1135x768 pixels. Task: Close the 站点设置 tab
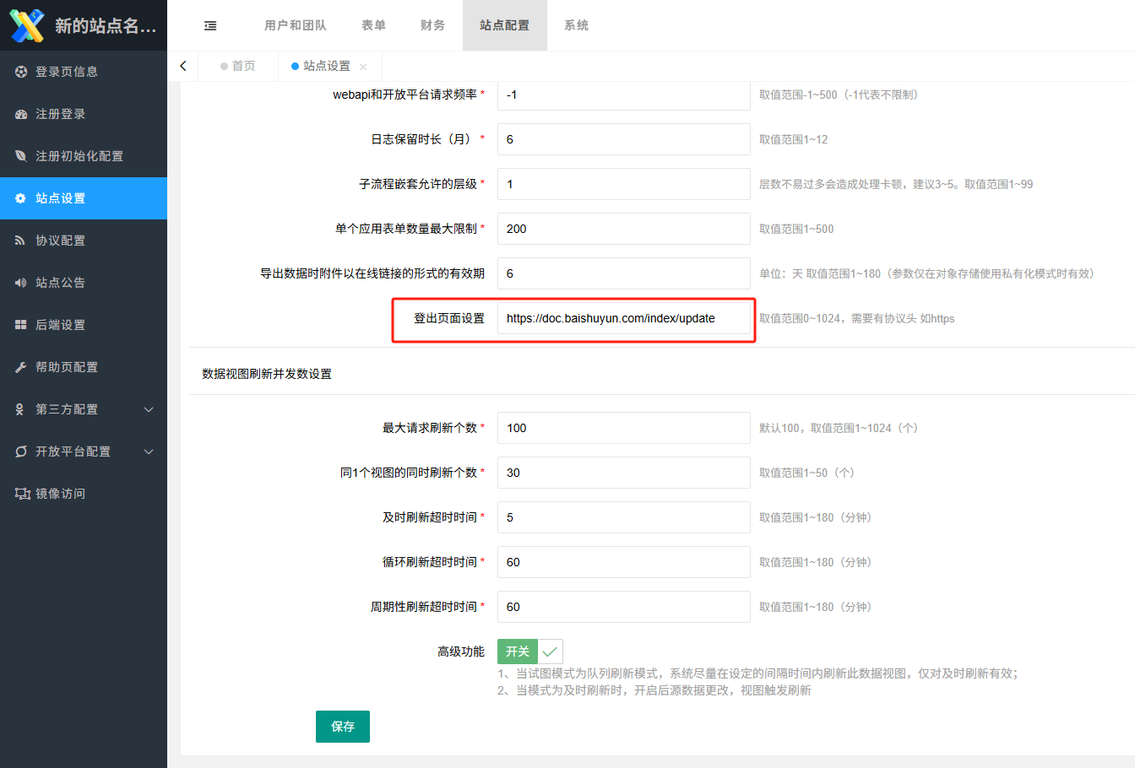(x=363, y=67)
